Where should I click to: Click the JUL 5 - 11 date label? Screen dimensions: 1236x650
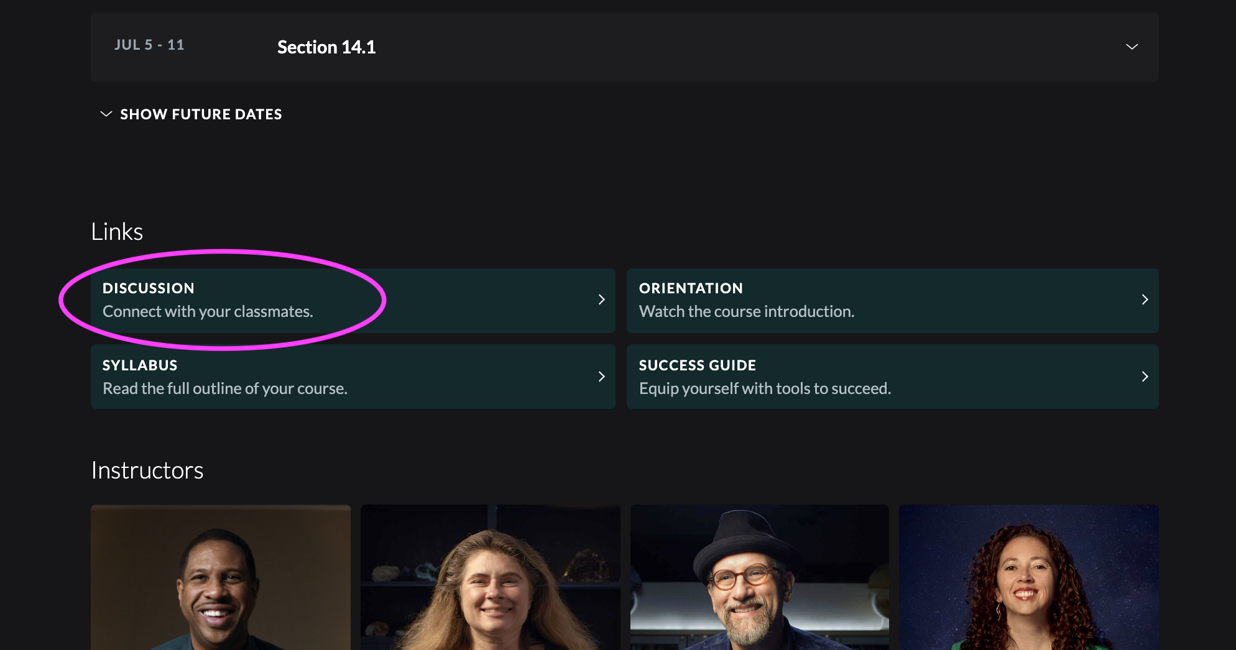[149, 45]
